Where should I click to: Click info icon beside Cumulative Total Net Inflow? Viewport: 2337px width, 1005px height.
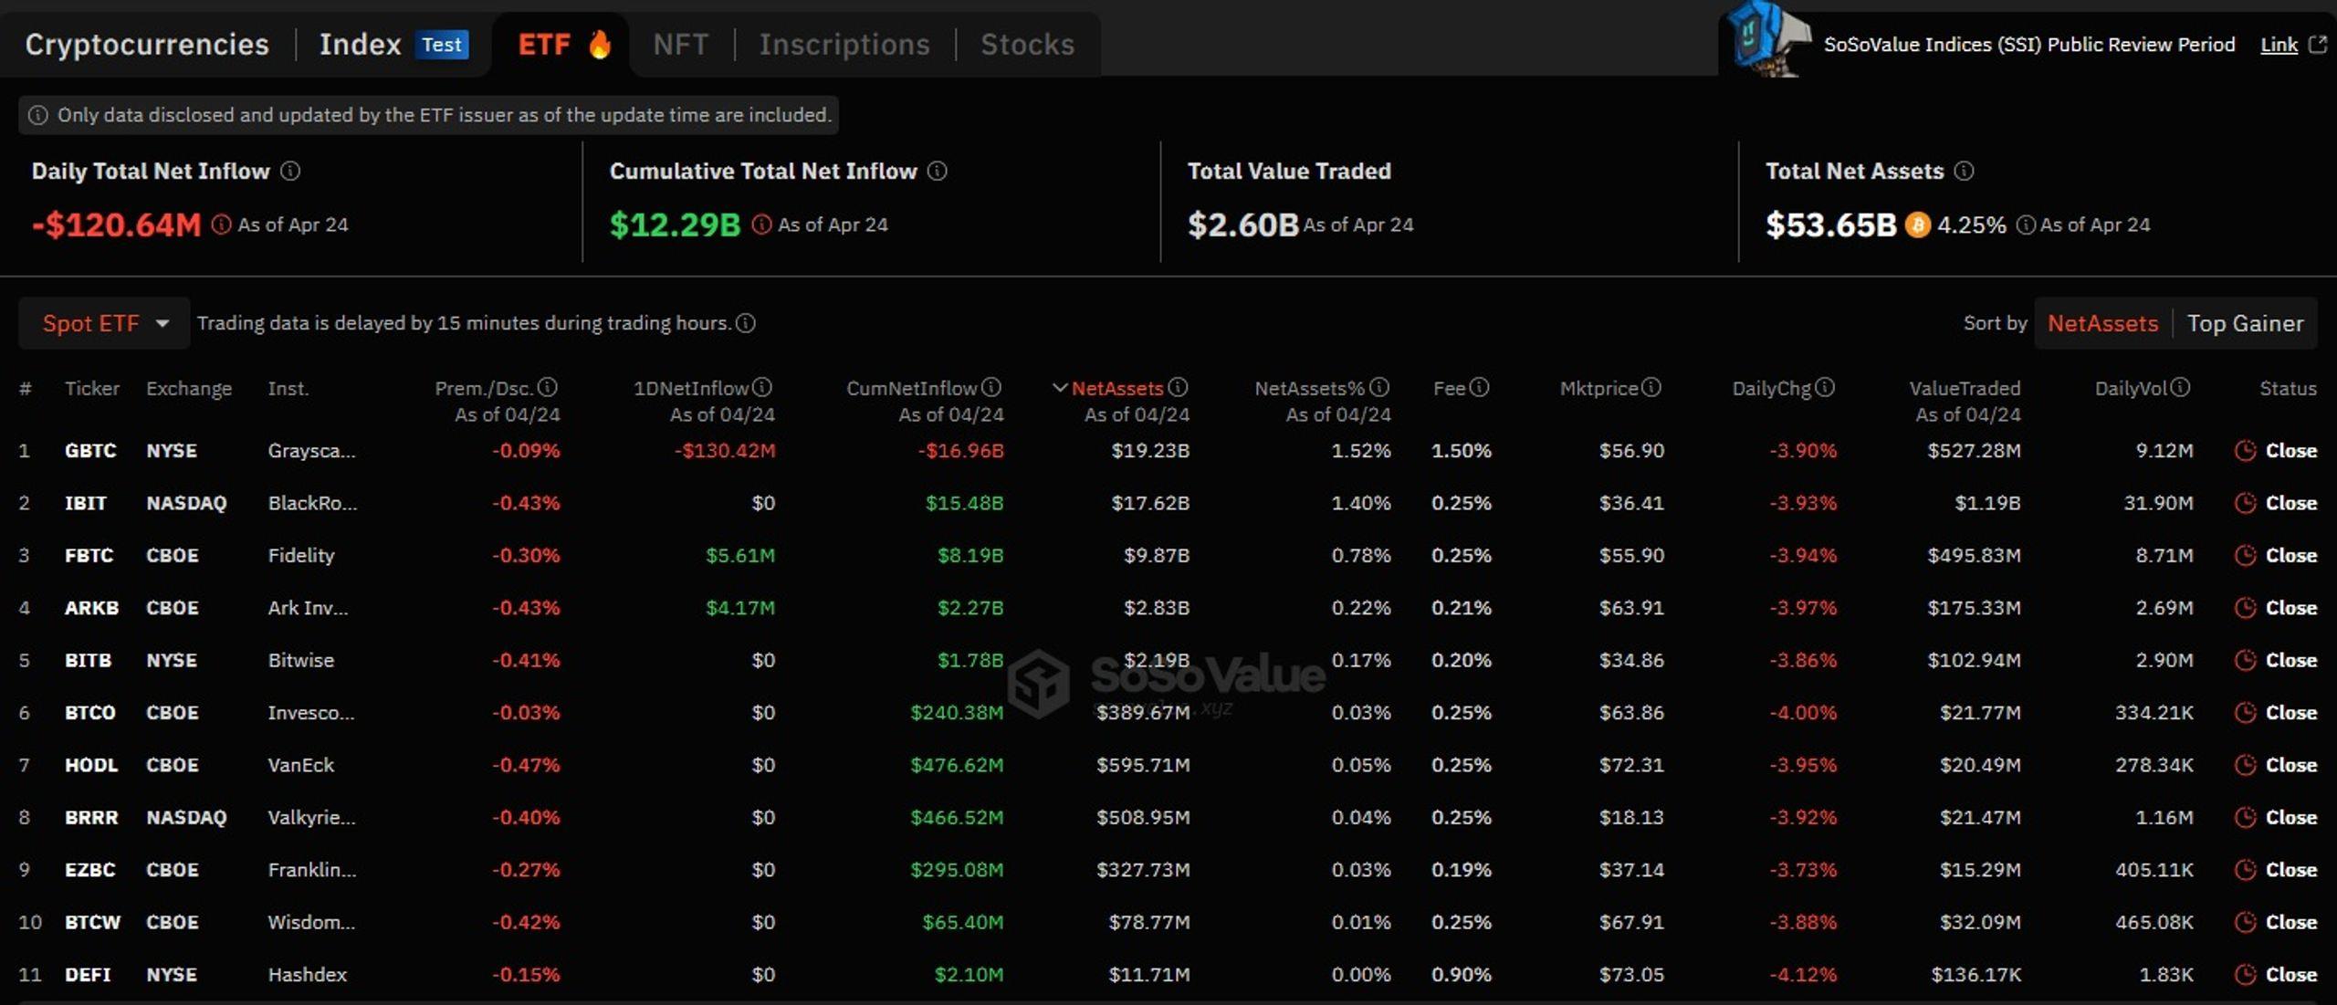[x=938, y=171]
